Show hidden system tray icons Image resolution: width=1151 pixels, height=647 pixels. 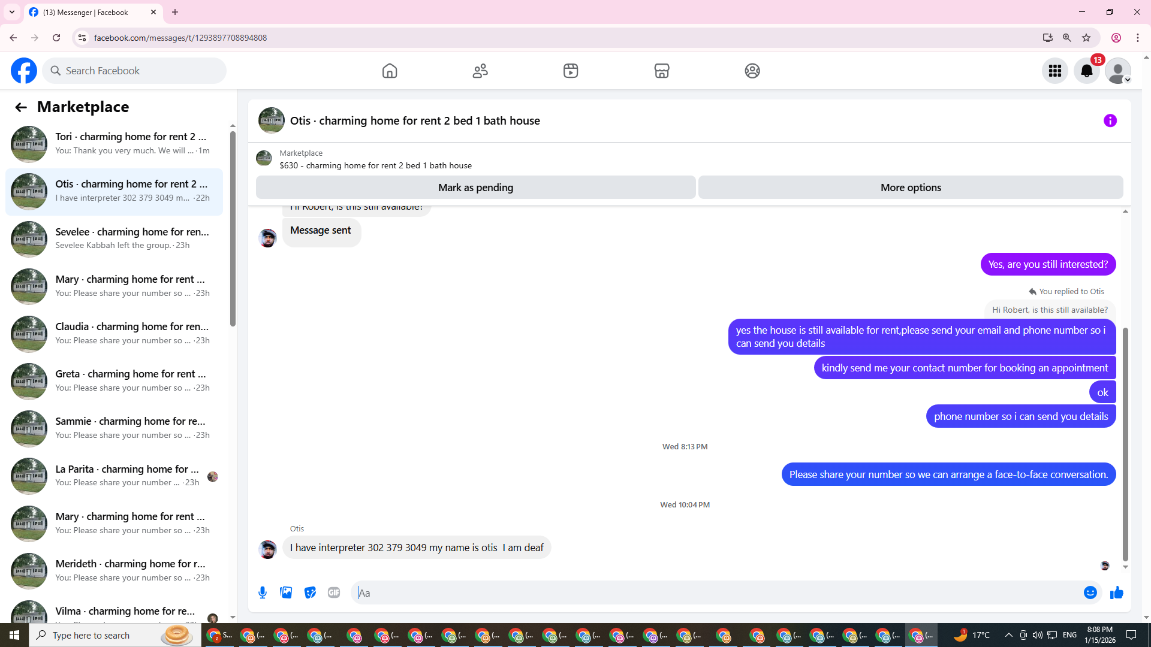point(1008,635)
